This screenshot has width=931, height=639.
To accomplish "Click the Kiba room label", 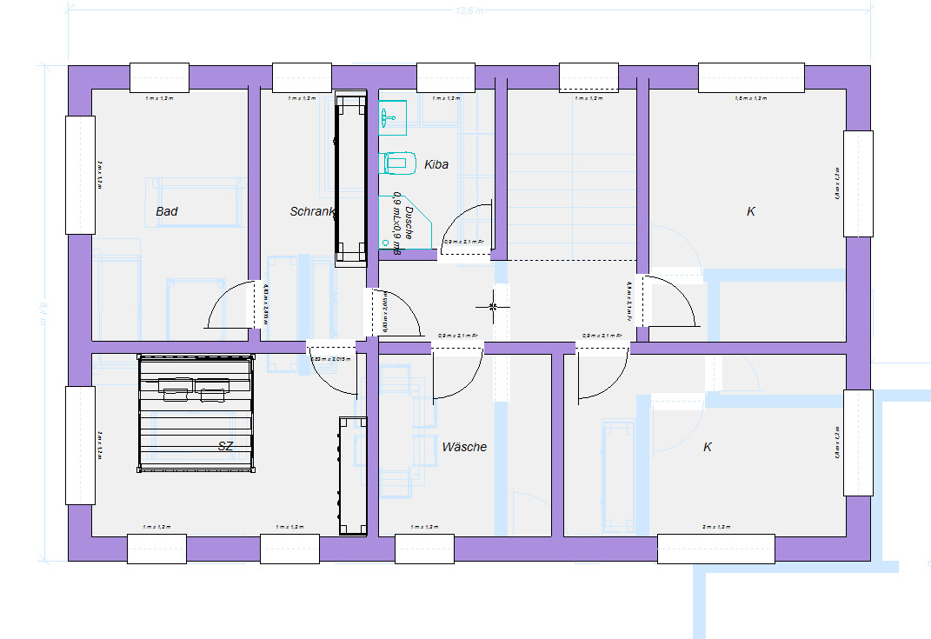I will tap(436, 164).
